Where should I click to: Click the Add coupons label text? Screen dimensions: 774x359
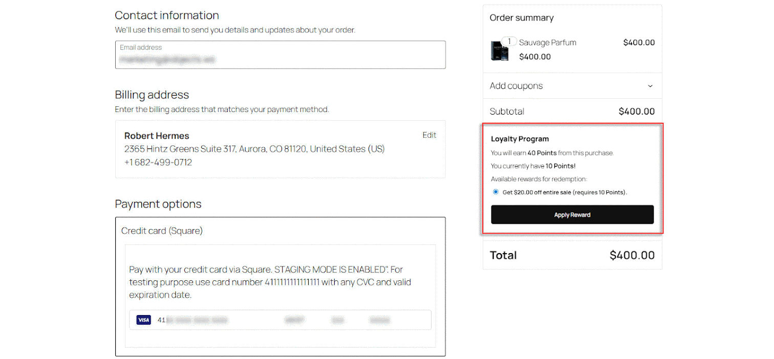pos(516,86)
